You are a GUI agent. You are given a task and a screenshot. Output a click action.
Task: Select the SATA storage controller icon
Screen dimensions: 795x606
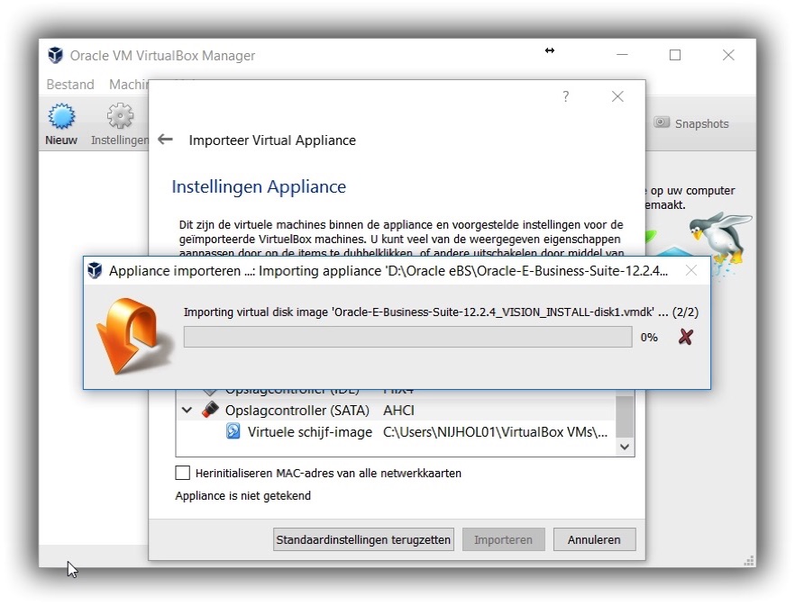click(210, 410)
